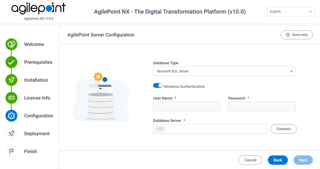Click the Back button
This screenshot has width=320, height=169.
click(278, 160)
